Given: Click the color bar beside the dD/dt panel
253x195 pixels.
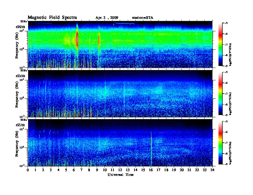Looking at the screenshot, I should [x=220, y=94].
